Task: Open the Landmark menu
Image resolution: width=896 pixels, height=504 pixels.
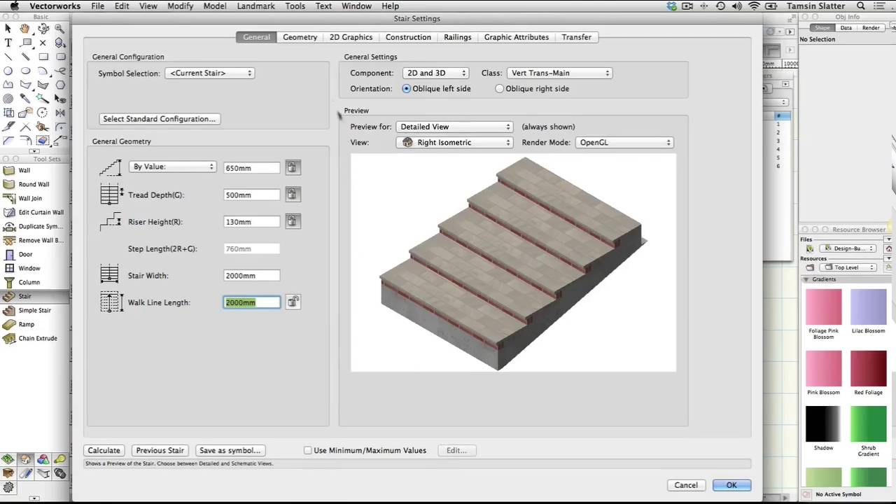Action: point(255,6)
